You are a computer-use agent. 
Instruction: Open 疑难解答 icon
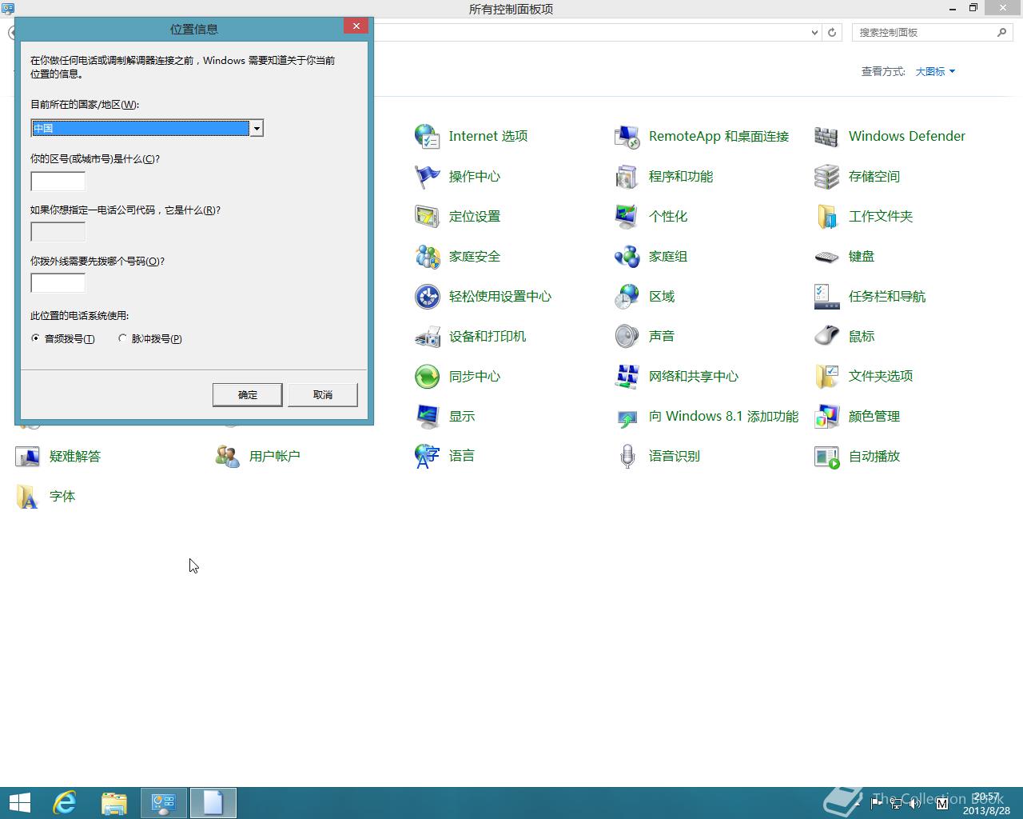[x=28, y=456]
